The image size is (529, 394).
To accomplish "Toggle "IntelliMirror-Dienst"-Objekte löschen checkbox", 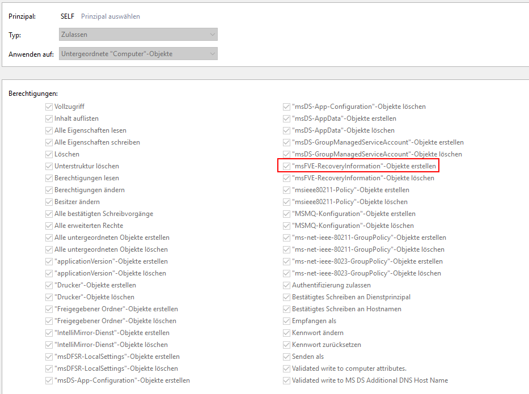I will [x=49, y=345].
